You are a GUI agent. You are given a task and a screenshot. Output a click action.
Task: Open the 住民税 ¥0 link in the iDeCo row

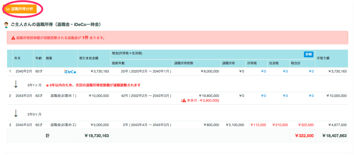click(x=285, y=71)
